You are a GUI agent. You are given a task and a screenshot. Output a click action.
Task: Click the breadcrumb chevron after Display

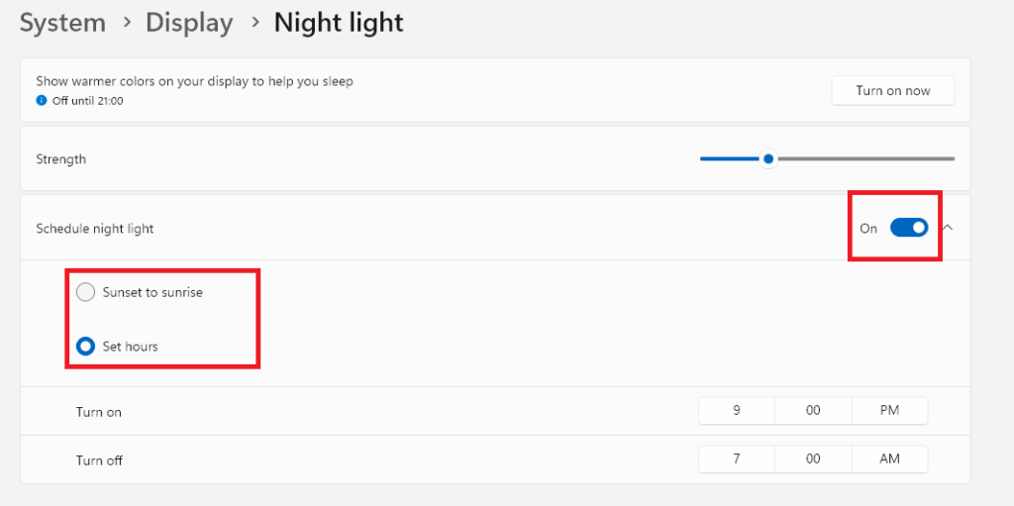point(253,23)
